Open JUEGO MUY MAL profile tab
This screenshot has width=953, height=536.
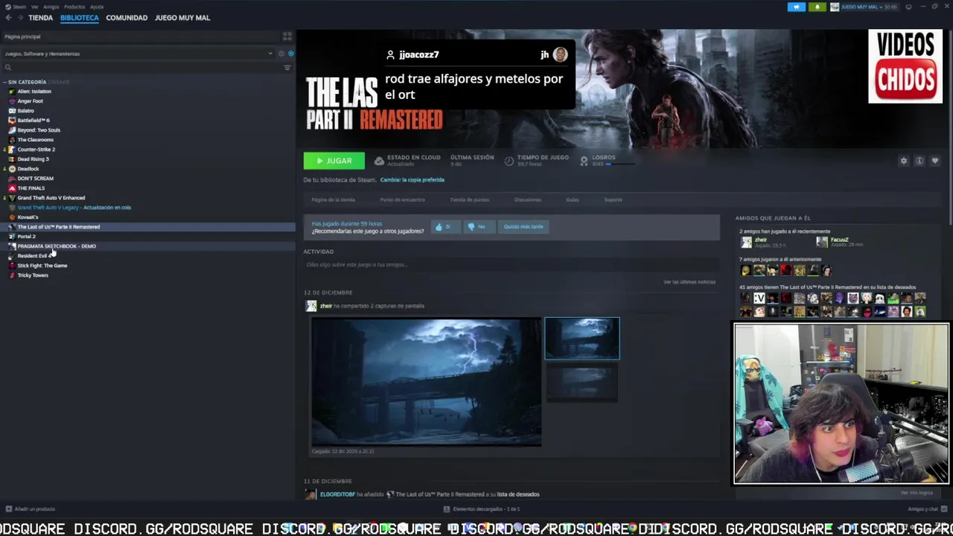[182, 18]
